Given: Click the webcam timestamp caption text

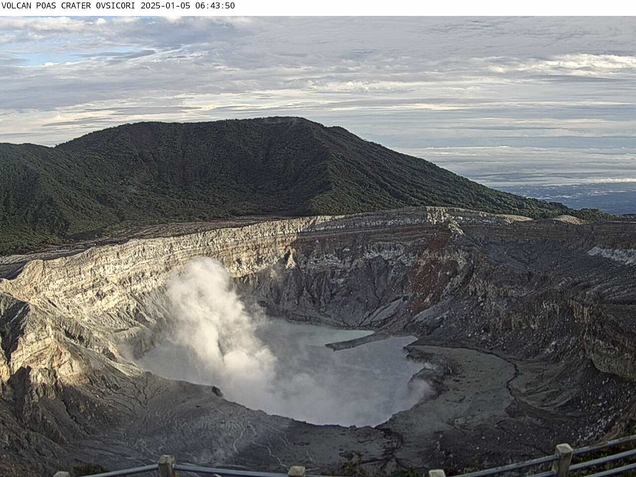Looking at the screenshot, I should [x=118, y=6].
